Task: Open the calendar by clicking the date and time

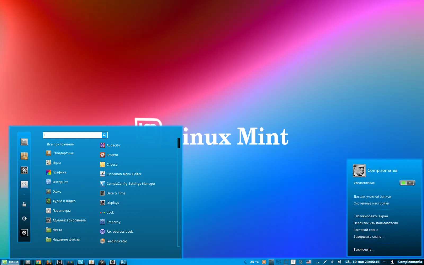Action: click(x=362, y=262)
